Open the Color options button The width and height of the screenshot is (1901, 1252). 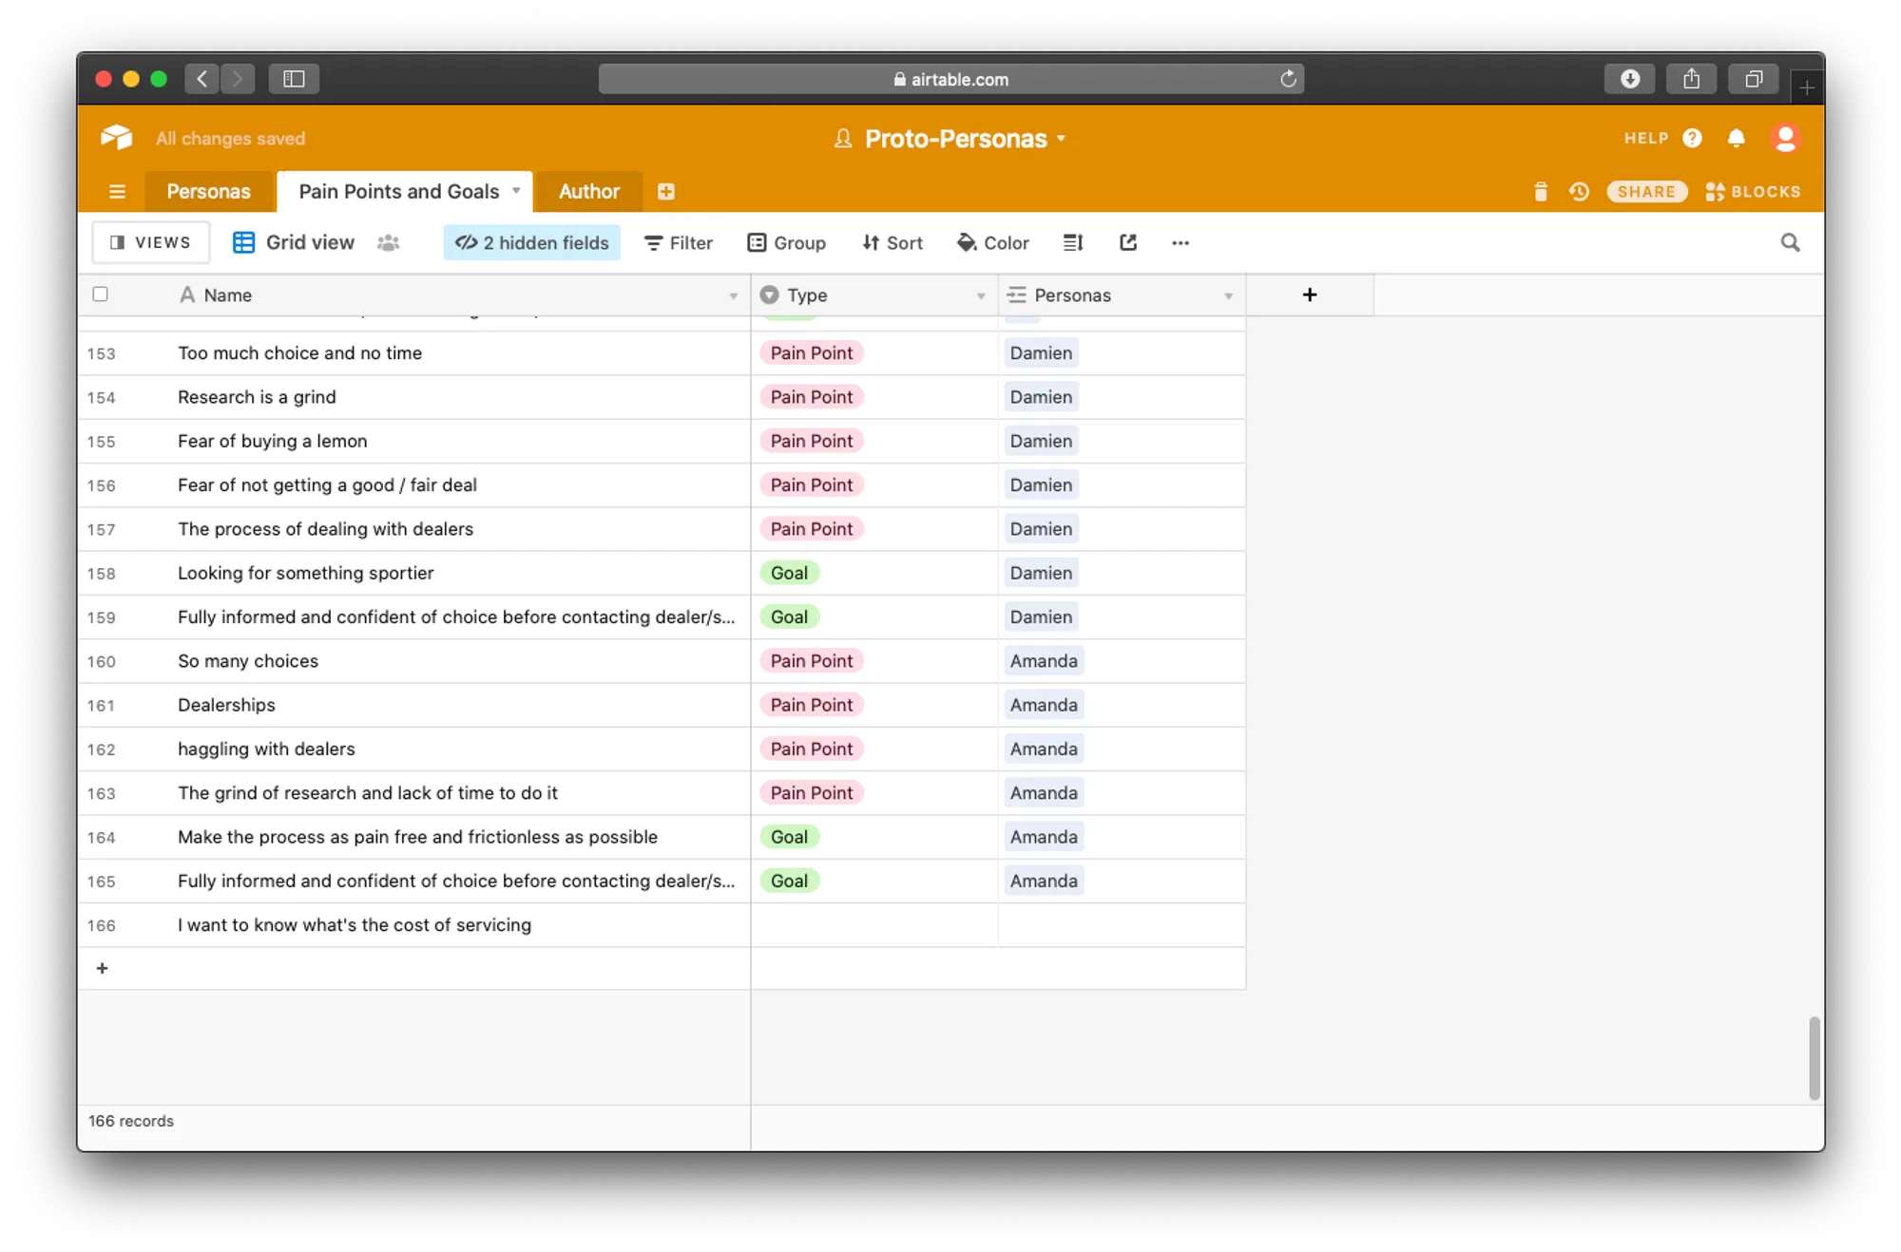coord(993,243)
